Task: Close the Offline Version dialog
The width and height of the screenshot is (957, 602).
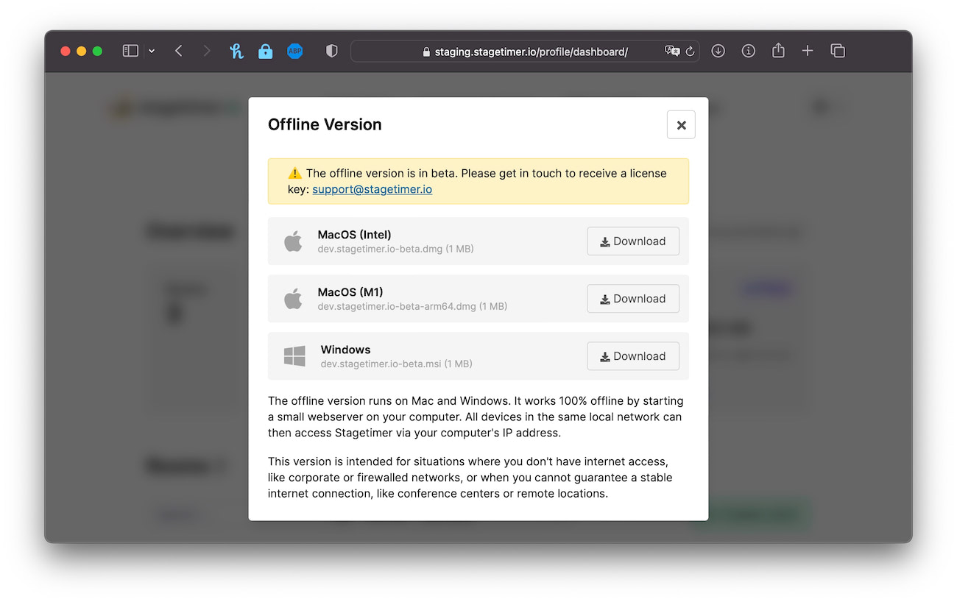Action: tap(681, 124)
